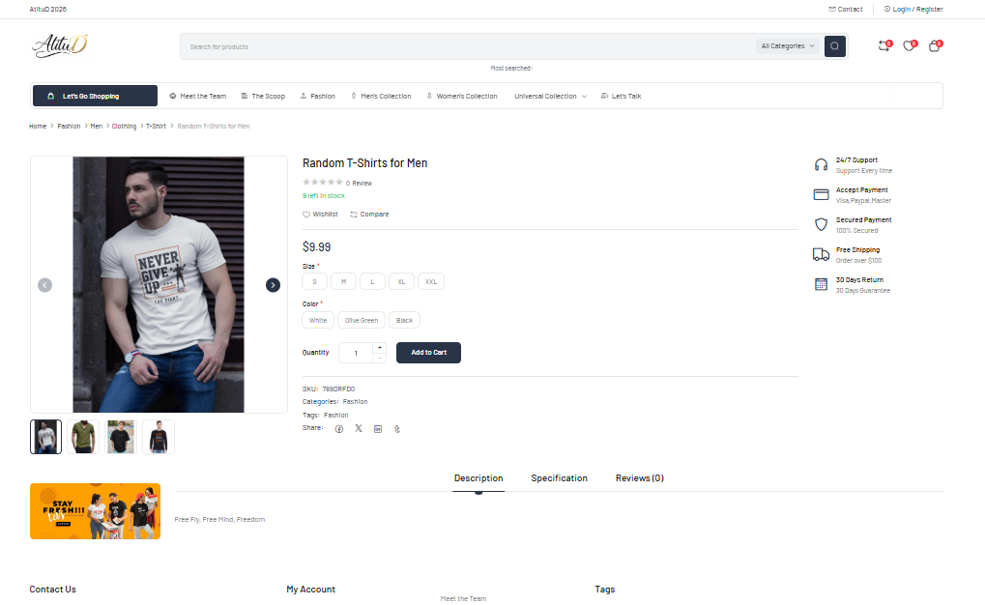Open the Fashion category link under SKU
This screenshot has width=985, height=605.
pyautogui.click(x=356, y=401)
